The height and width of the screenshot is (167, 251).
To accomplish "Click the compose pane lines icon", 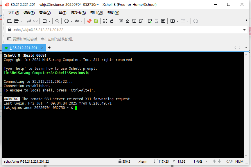I will (x=163, y=21).
